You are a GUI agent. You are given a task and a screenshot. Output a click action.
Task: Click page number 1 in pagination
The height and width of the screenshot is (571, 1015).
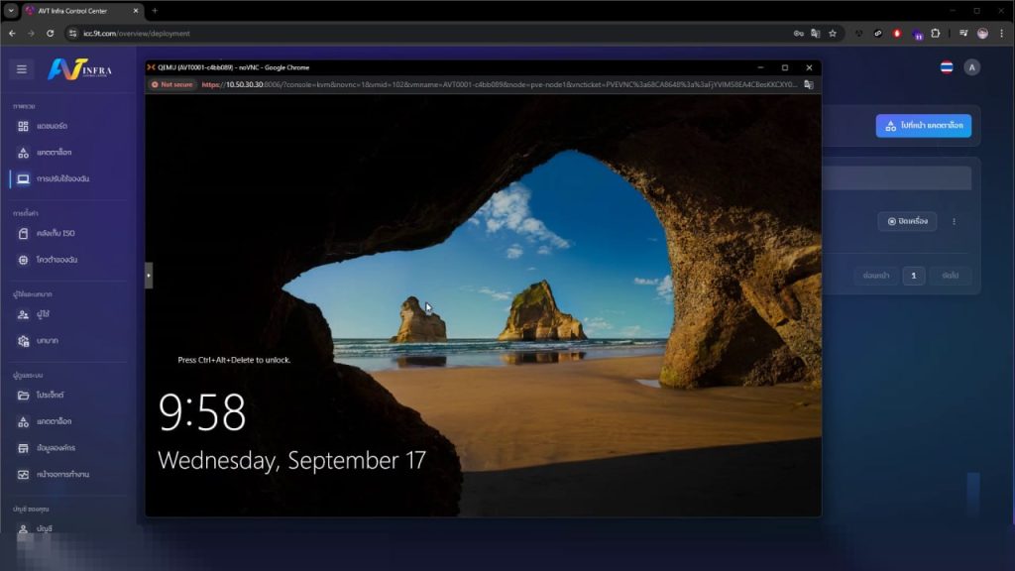point(912,276)
